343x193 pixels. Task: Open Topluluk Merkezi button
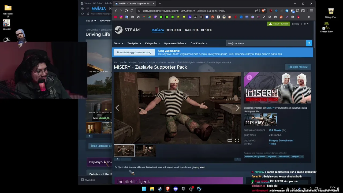click(x=298, y=67)
